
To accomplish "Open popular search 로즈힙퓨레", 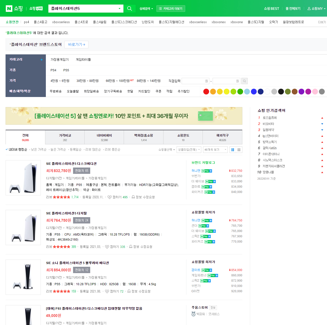I will [x=270, y=118].
